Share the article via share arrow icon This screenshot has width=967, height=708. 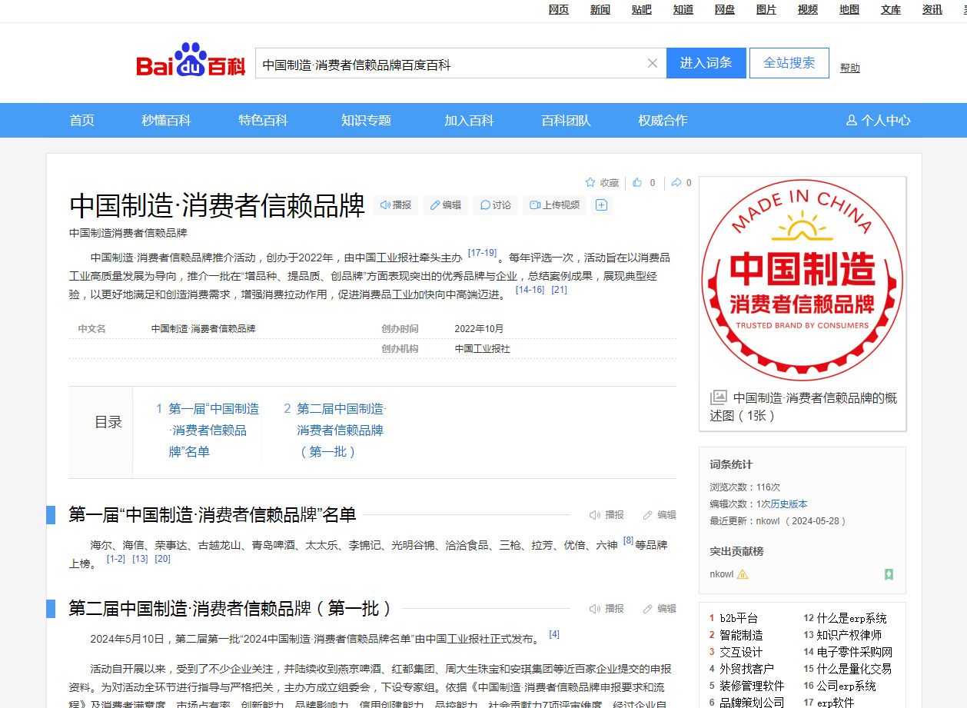(676, 183)
